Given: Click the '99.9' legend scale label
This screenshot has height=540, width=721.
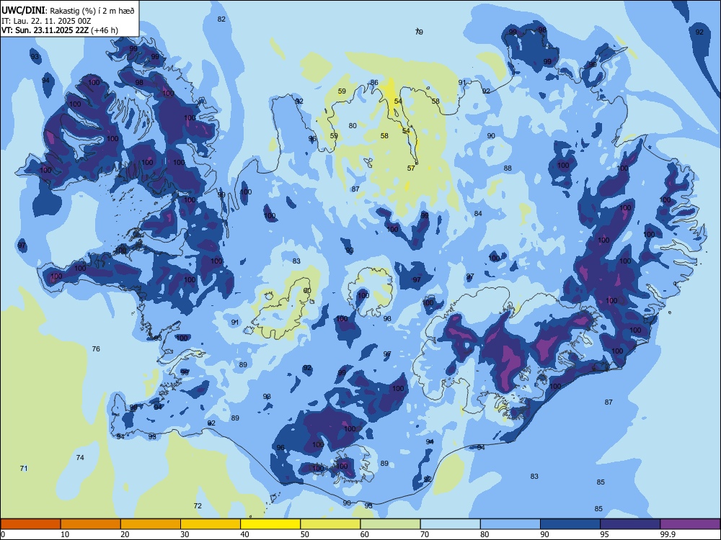Looking at the screenshot, I should 667,534.
